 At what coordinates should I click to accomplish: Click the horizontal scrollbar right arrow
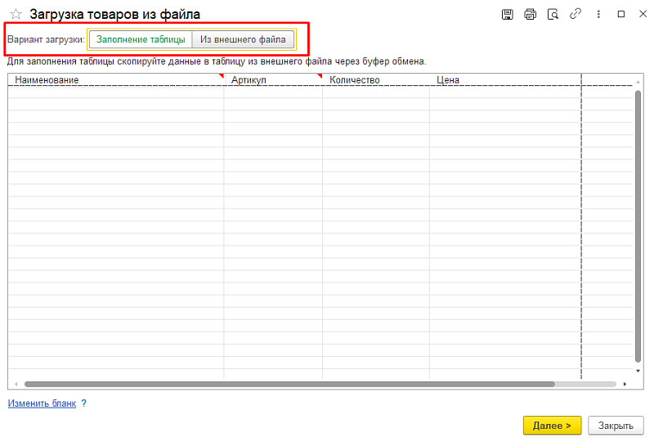pos(625,384)
